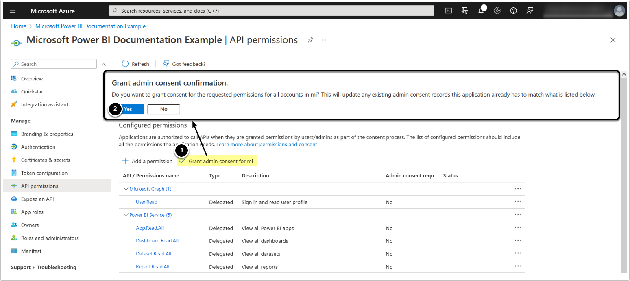Viewport: 630px width, 281px height.
Task: Collapse the Microsoft Graph permissions group
Action: (x=126, y=189)
